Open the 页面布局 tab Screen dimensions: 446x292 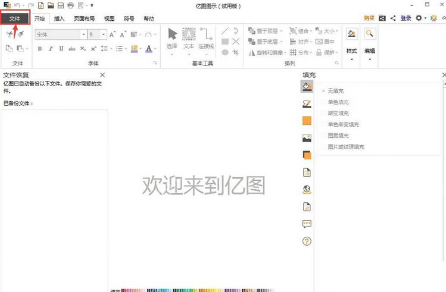pyautogui.click(x=84, y=19)
